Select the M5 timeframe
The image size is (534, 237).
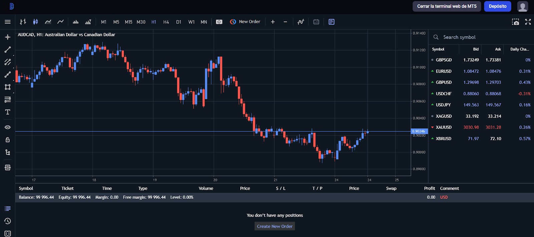tap(116, 22)
